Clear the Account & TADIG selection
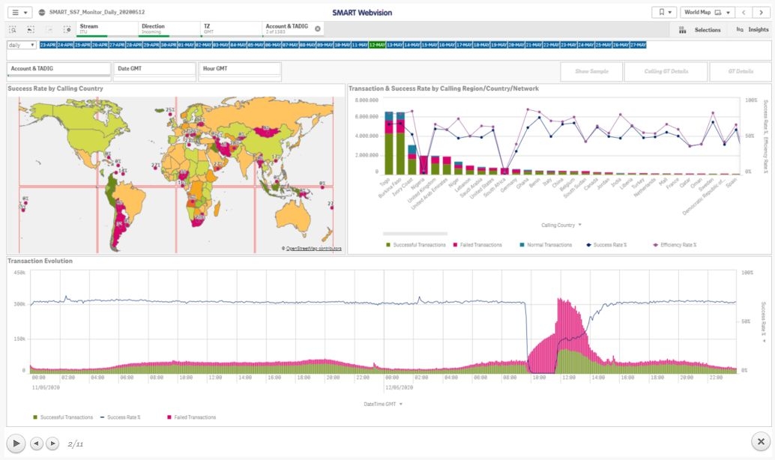Viewport: 775px width, 460px height. pyautogui.click(x=318, y=28)
